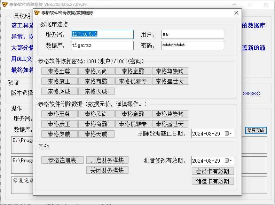275x205 pixels.
Task: Open 泰格注册表 button
Action: (62, 160)
